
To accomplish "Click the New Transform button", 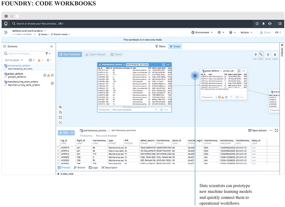I will tap(70, 55).
